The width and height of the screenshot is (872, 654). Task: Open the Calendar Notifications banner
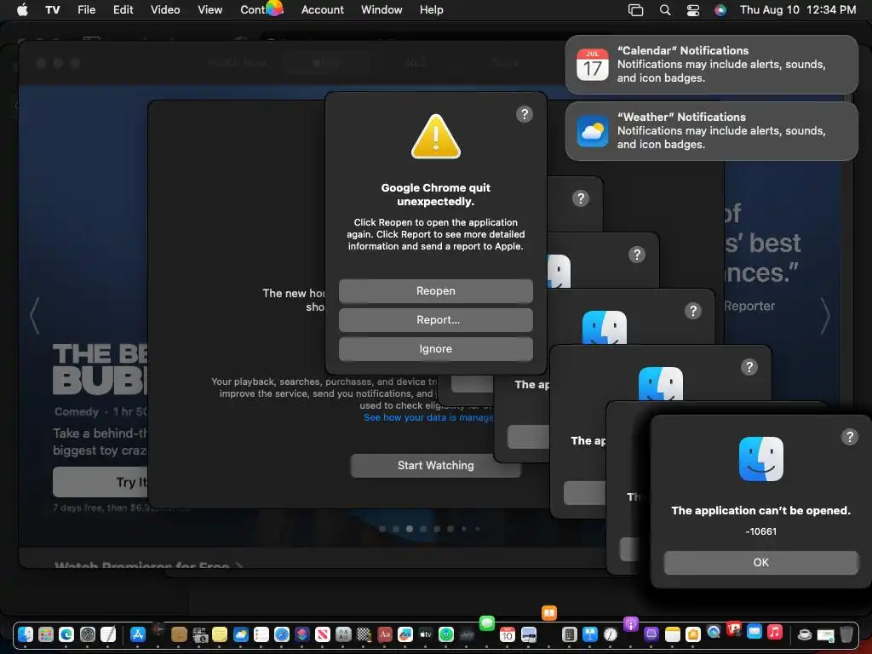tap(711, 65)
